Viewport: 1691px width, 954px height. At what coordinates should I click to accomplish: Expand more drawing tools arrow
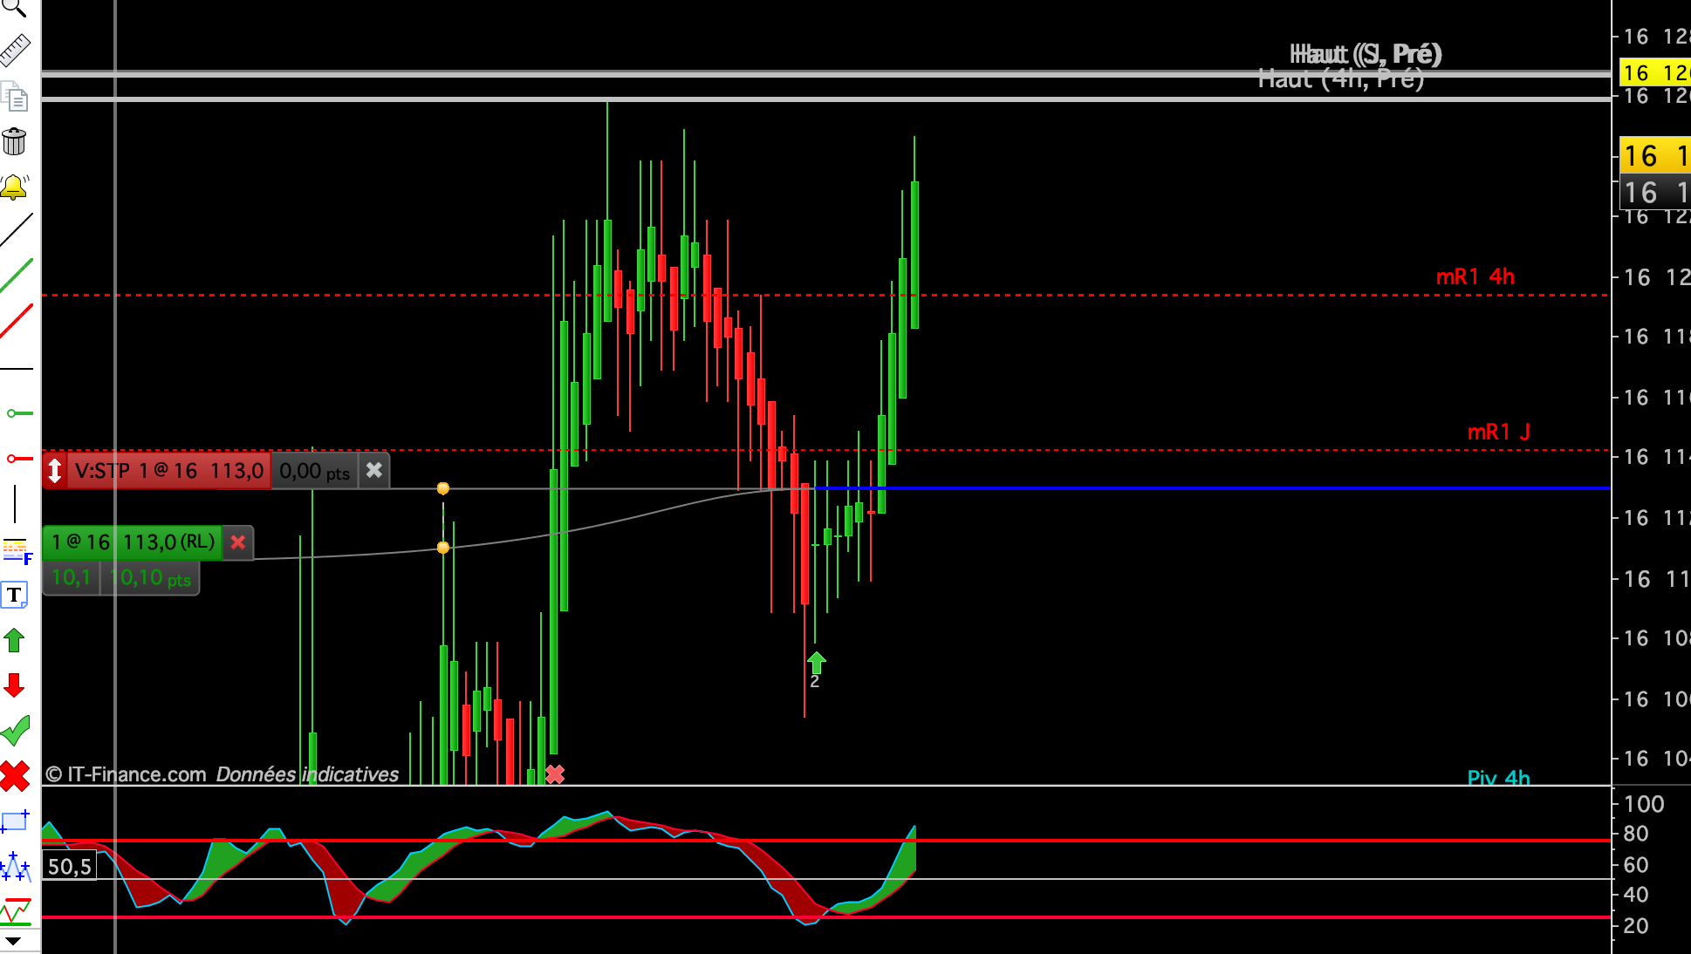pyautogui.click(x=13, y=942)
